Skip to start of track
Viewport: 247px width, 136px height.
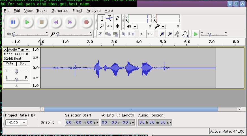[x=56, y=22]
